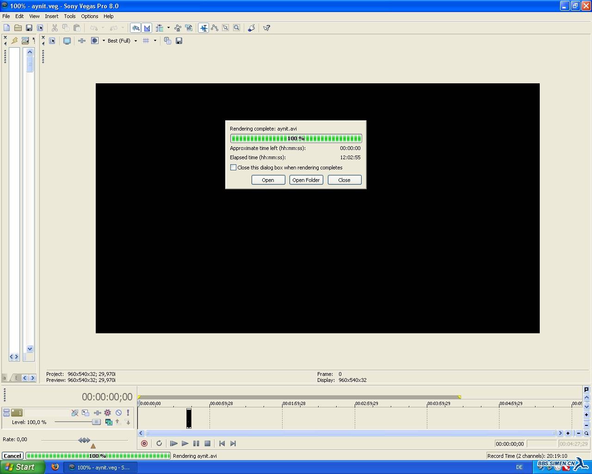Click the Windows Start button
Screen dimensions: 592x474
[x=22, y=467]
